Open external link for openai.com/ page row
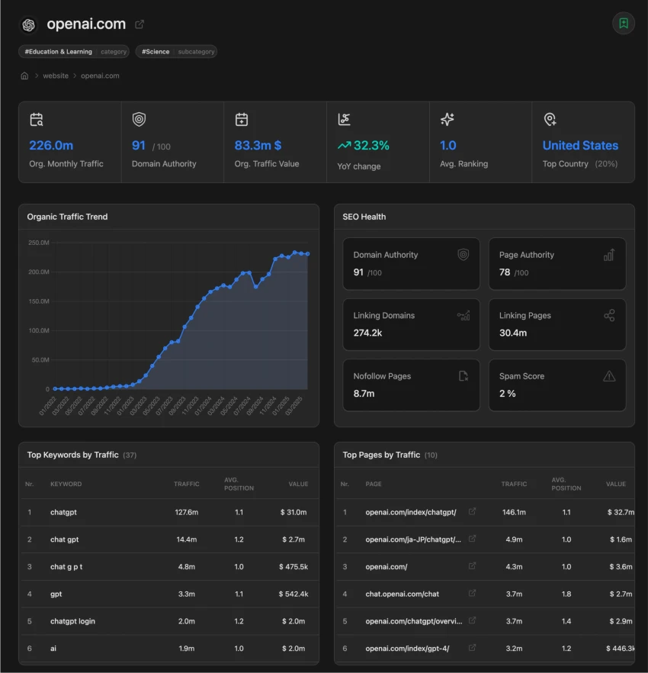 click(x=472, y=565)
